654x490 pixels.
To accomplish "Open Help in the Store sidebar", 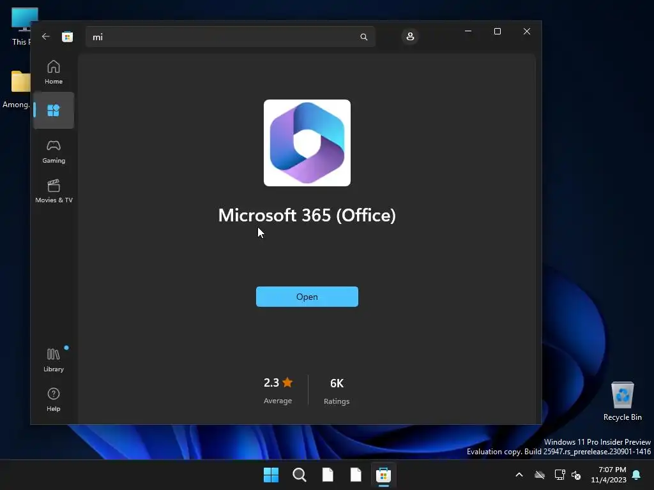I will [x=54, y=399].
